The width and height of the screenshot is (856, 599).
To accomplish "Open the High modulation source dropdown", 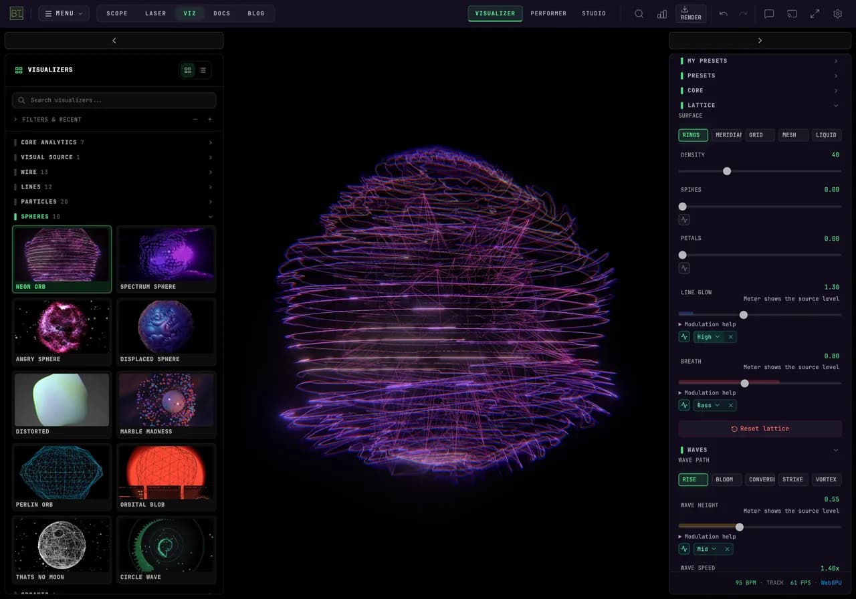I will 708,337.
